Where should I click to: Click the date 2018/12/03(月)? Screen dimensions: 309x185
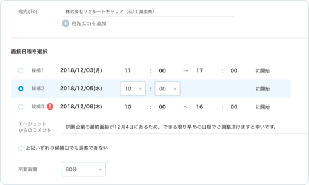click(x=81, y=71)
